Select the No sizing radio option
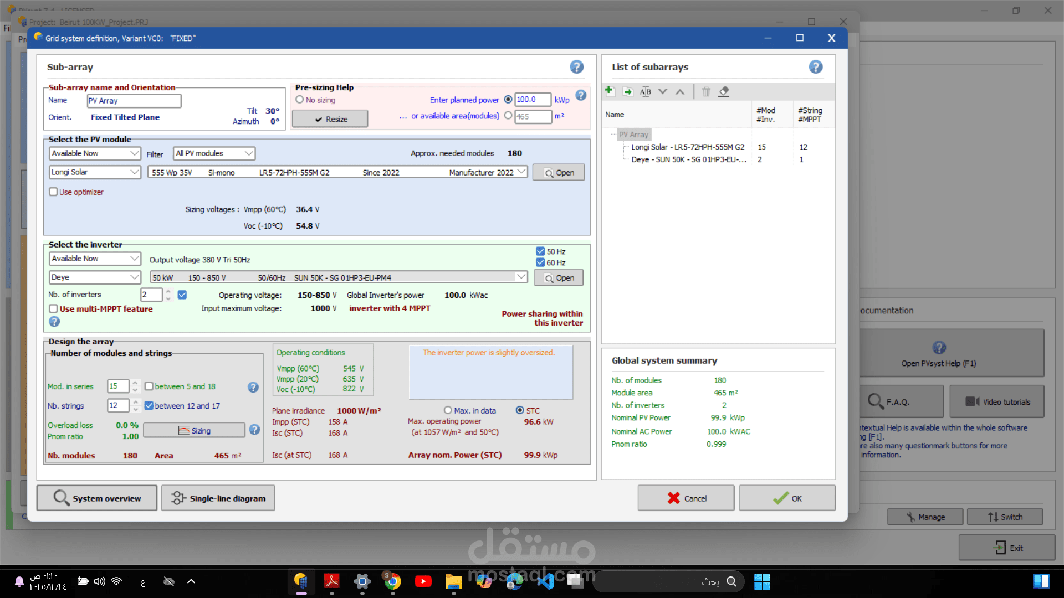This screenshot has height=598, width=1064. point(300,100)
